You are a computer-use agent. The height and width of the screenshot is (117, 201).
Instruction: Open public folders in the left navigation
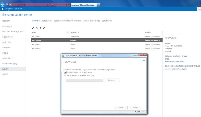pyautogui.click(x=8, y=58)
